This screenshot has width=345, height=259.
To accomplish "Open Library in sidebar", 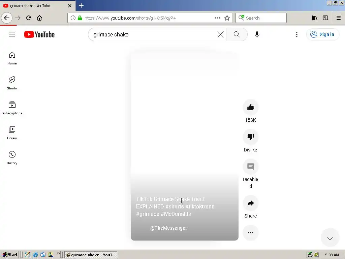I will point(12,133).
